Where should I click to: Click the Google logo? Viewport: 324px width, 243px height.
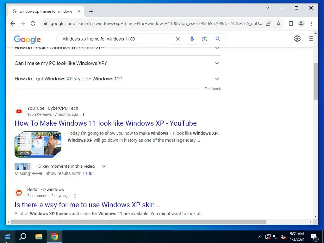pyautogui.click(x=27, y=39)
